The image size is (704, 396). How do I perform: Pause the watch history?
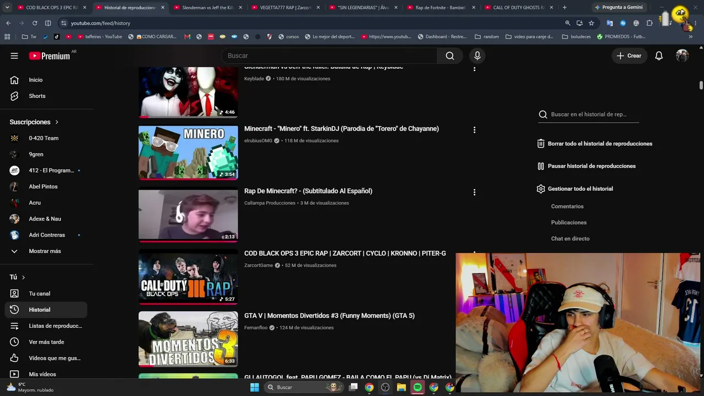point(586,166)
